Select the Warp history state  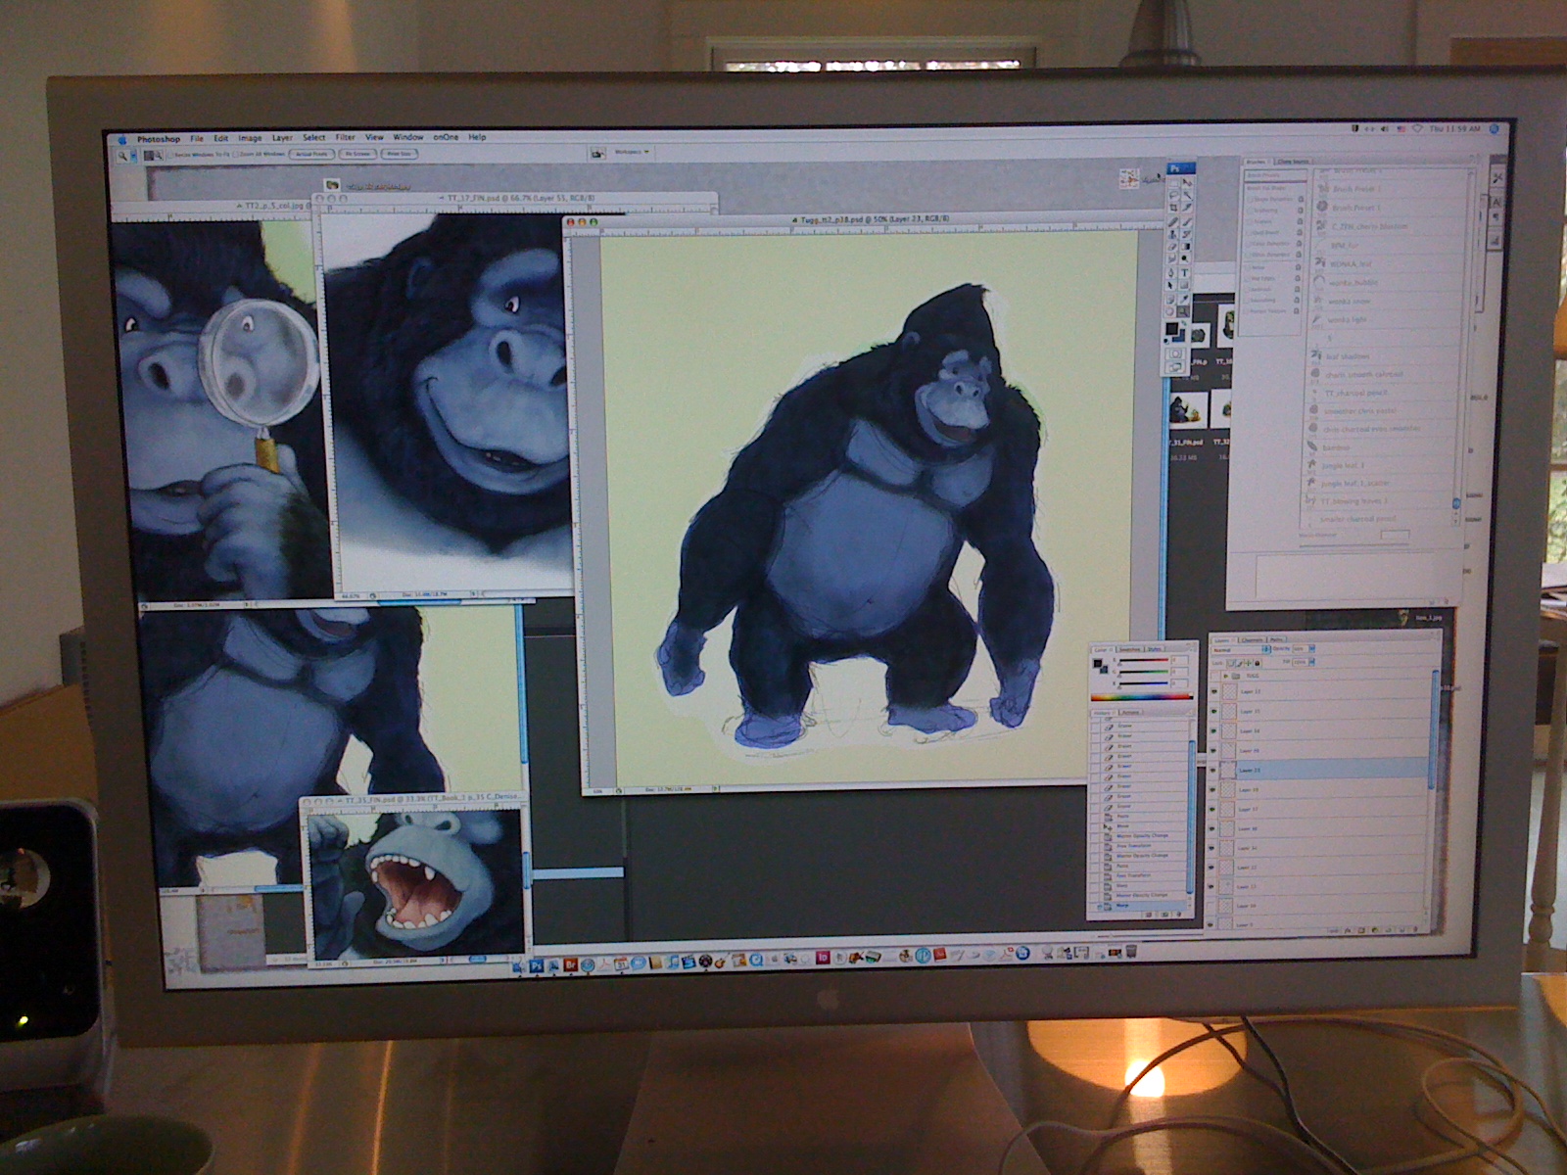(1141, 906)
